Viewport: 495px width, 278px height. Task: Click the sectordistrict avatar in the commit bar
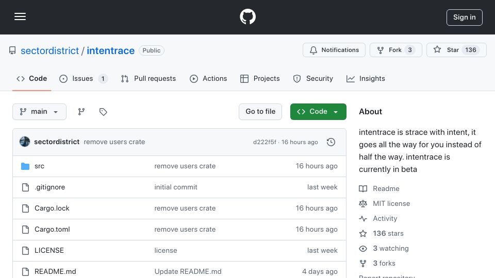click(x=25, y=142)
